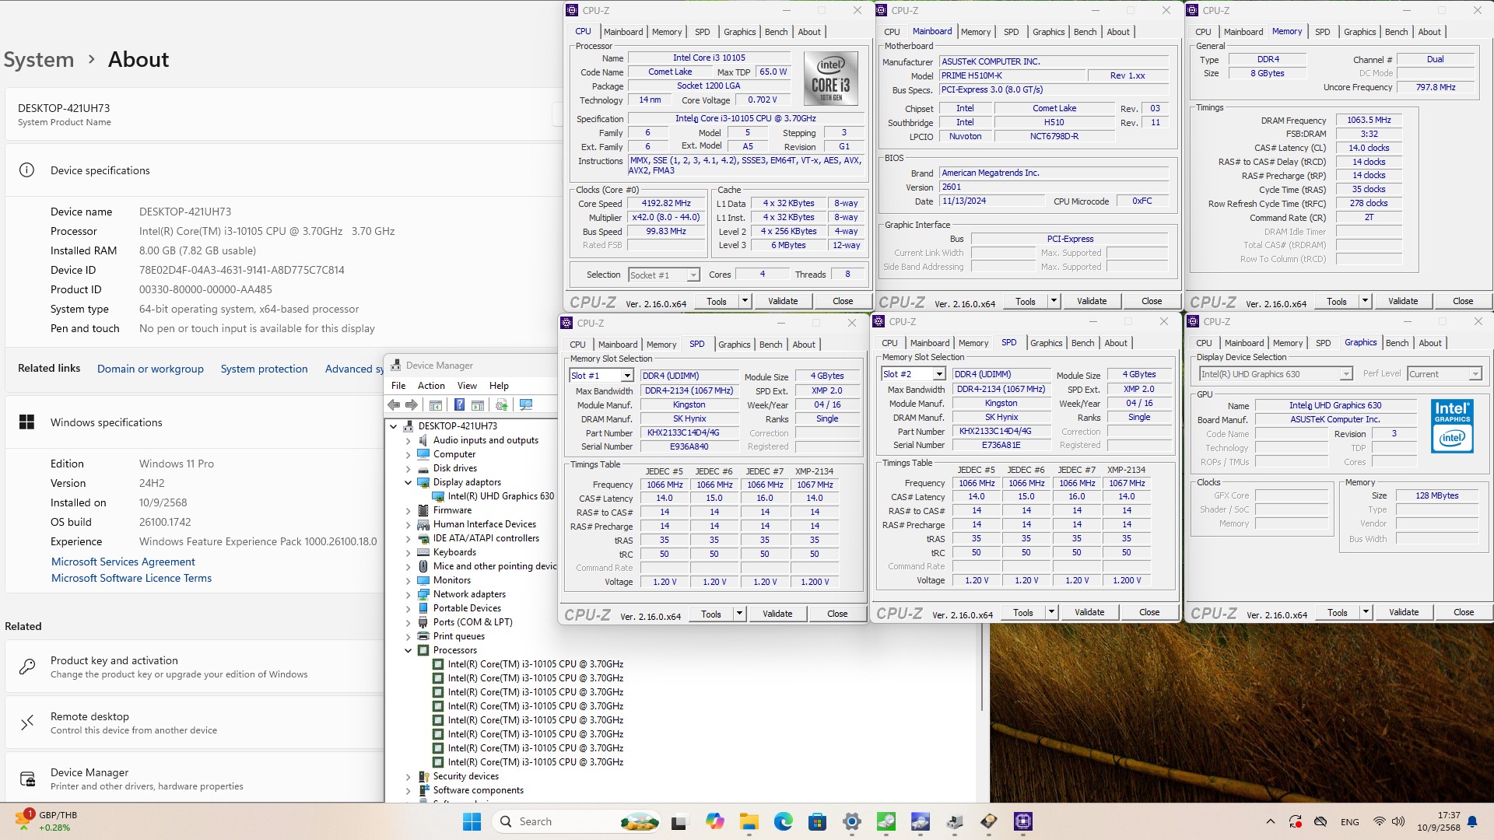The height and width of the screenshot is (840, 1494).
Task: Click the green disk utility taskbar icon
Action: click(x=886, y=821)
